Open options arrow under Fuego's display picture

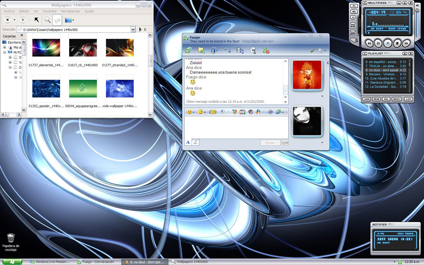coord(322,96)
